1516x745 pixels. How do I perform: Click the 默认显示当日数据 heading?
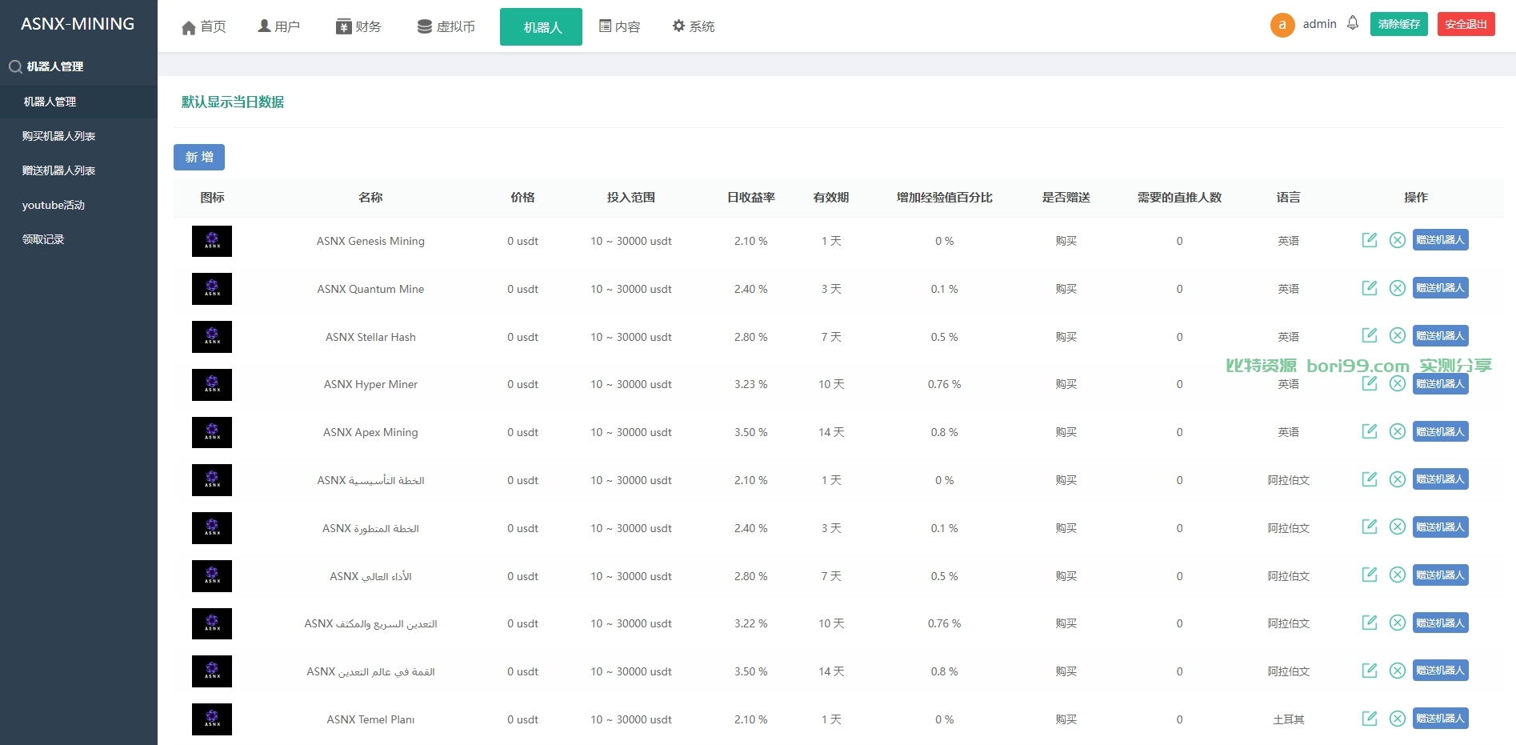pos(233,102)
